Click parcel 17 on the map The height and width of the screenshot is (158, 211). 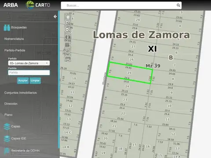pos(134,144)
